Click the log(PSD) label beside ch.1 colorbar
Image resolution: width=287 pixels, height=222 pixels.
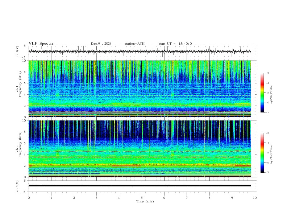coord(271,95)
